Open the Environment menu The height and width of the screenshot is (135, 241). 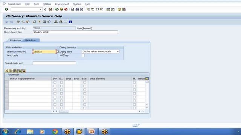point(62,4)
